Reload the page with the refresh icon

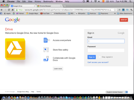pyautogui.click(x=9, y=10)
